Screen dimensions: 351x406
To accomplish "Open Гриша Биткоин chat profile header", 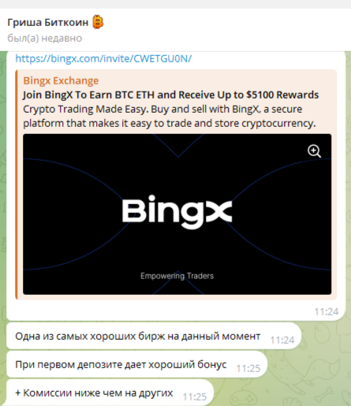I will [175, 30].
